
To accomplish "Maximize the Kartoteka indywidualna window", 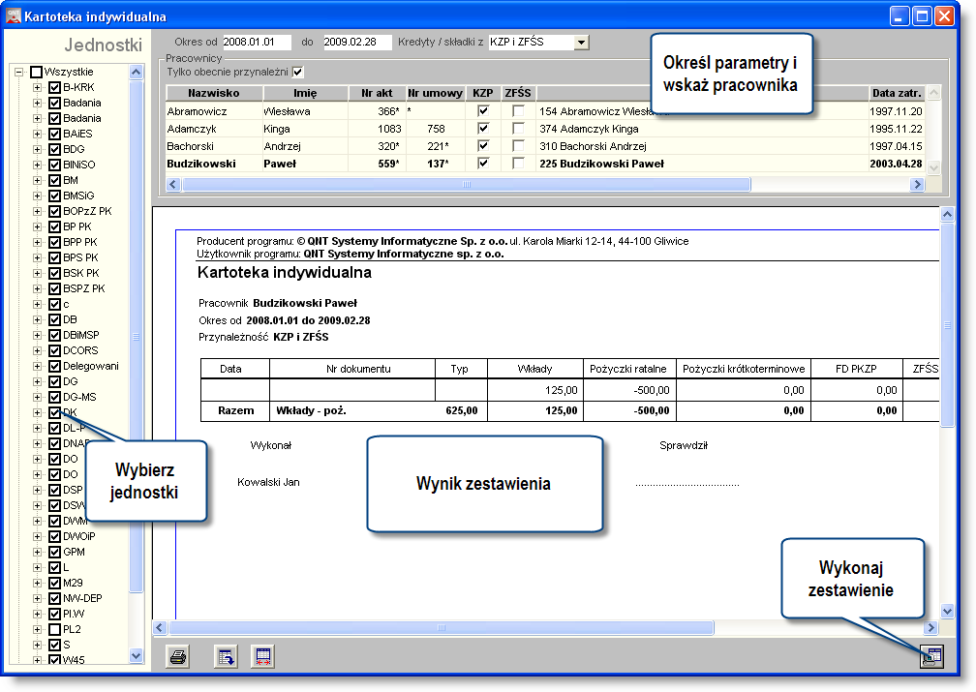I will click(922, 16).
